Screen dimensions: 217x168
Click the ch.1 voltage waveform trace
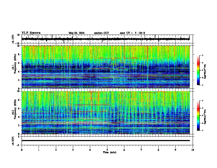(x=105, y=39)
